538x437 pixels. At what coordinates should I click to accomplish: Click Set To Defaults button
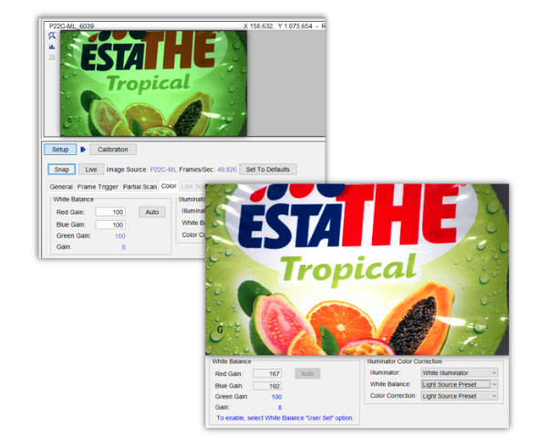[267, 170]
